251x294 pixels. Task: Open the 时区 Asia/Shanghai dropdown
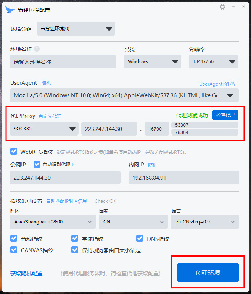click(53, 222)
